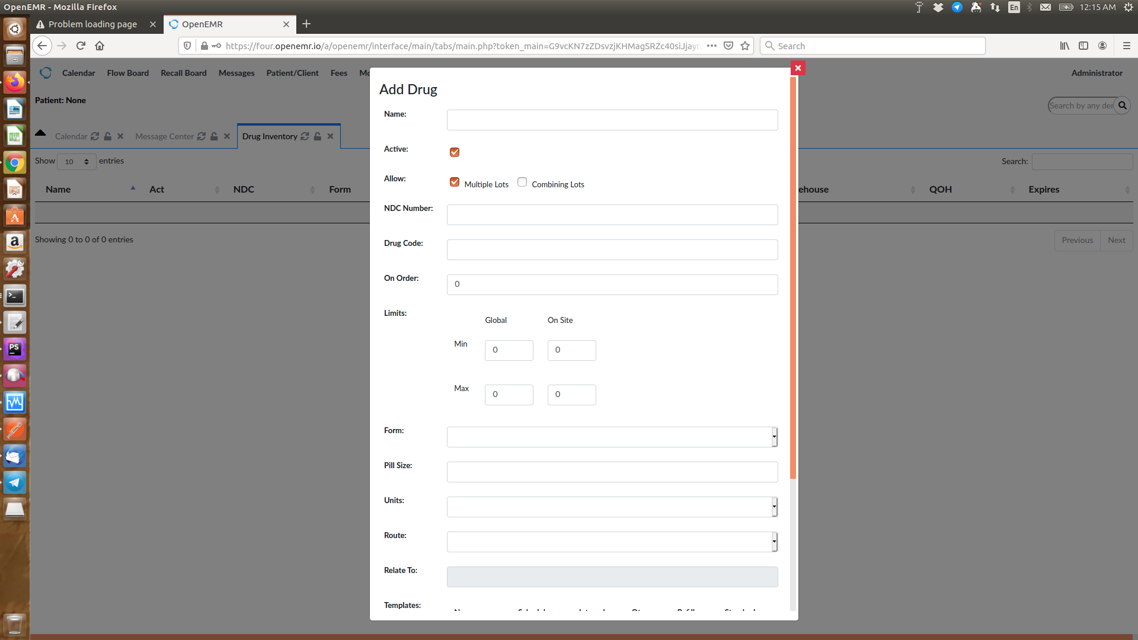The height and width of the screenshot is (640, 1138).
Task: Open a new Firefox tab
Action: (x=306, y=24)
